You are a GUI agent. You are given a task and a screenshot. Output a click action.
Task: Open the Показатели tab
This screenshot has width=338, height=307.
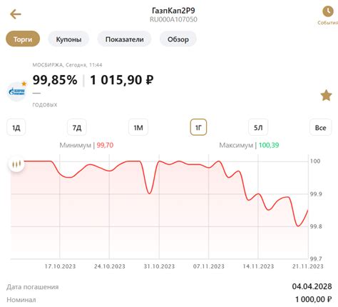click(124, 39)
